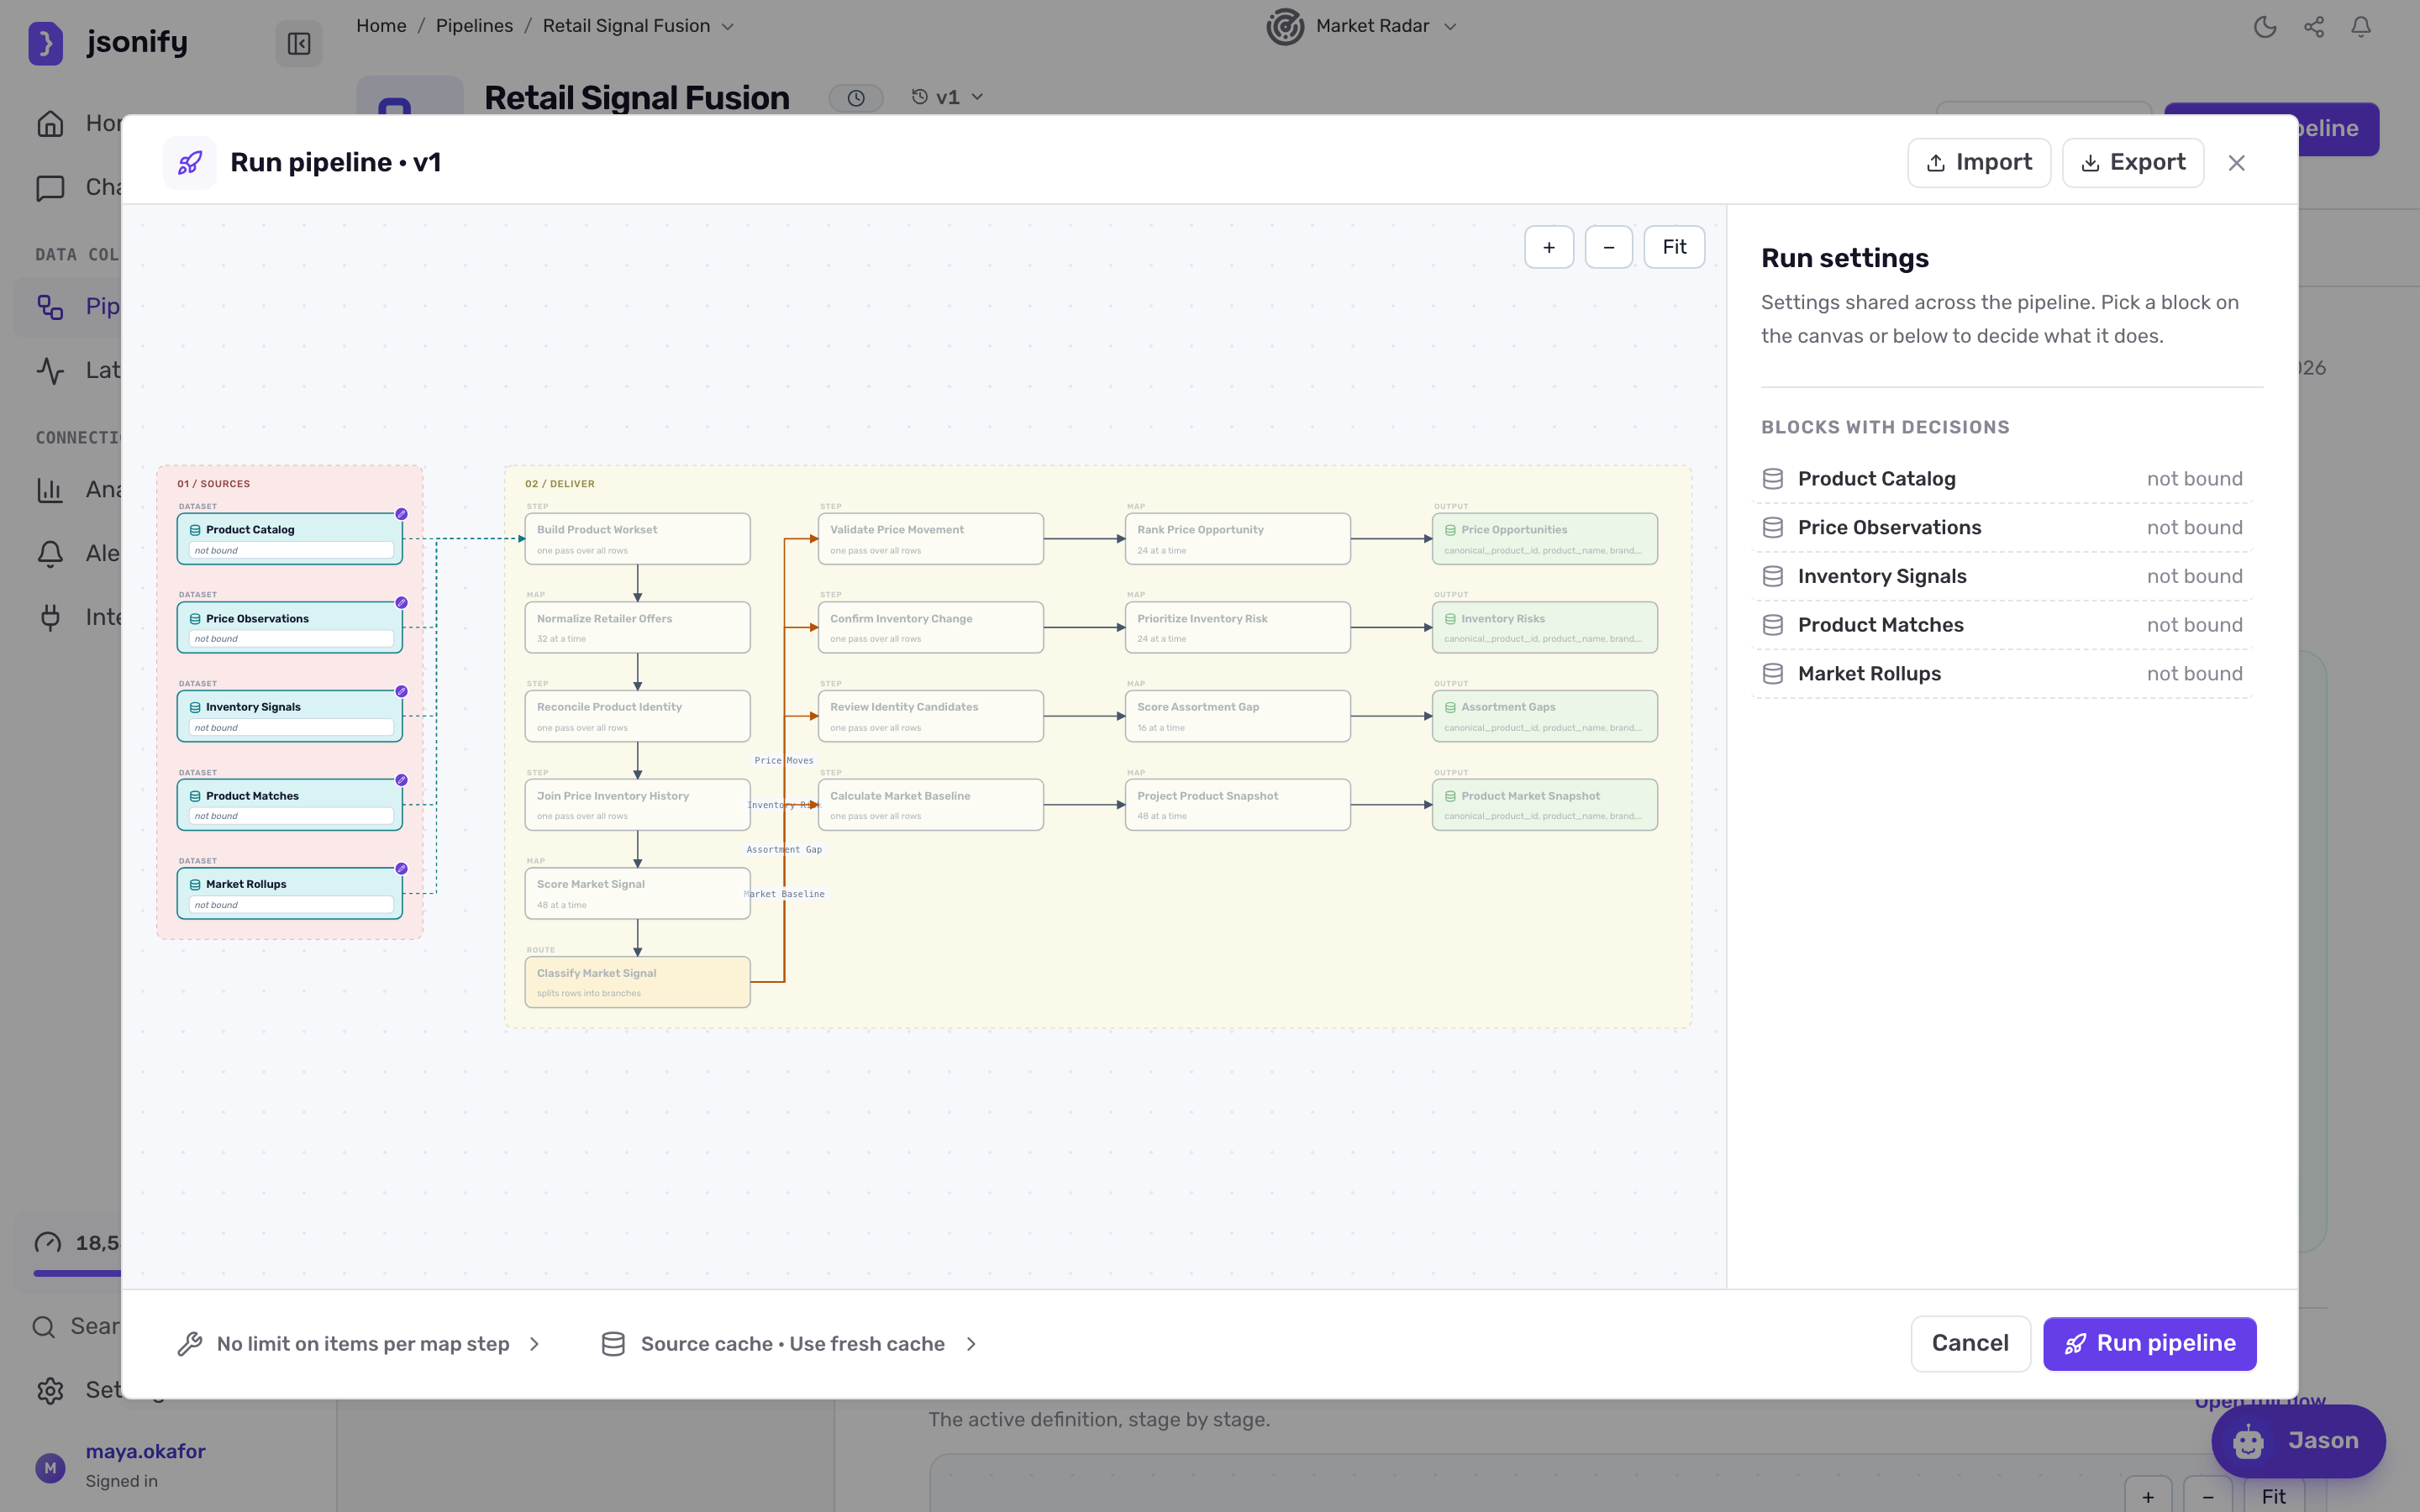Screen dimensions: 2420x1512
Task: Click the edit badge on Price Observations node
Action: pos(401,603)
